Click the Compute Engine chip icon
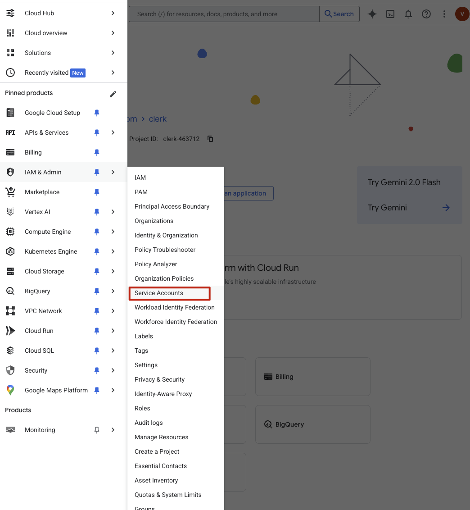This screenshot has width=470, height=510. pyautogui.click(x=10, y=232)
